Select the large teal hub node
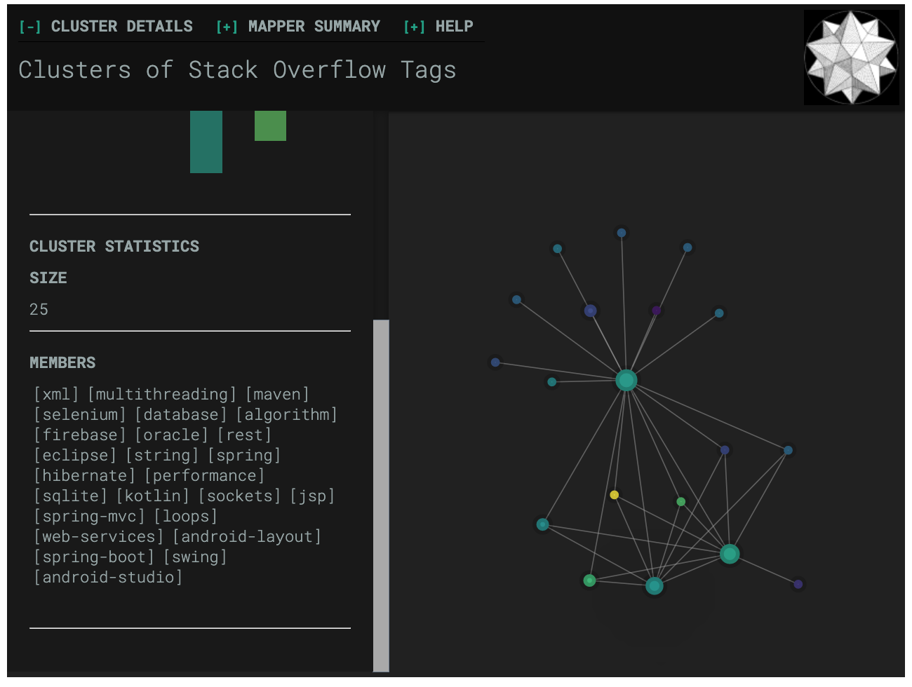The width and height of the screenshot is (912, 687). [625, 381]
